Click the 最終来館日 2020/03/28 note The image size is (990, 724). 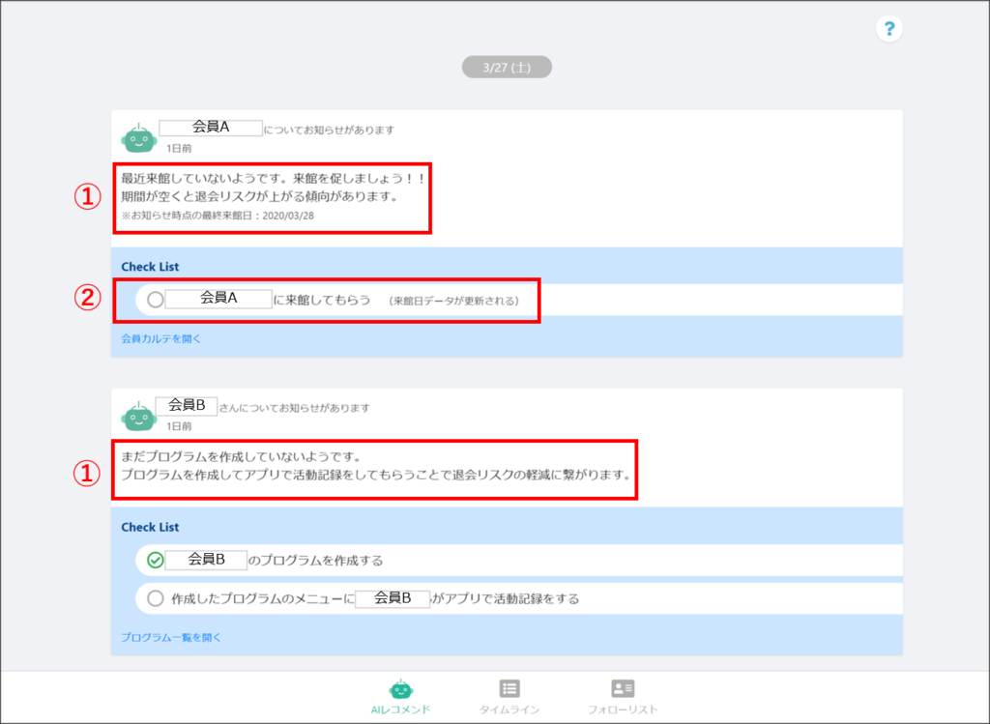(218, 216)
